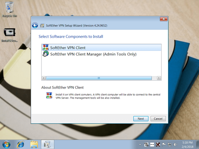The height and width of the screenshot is (149, 199).
Task: Click the volume speaker tray icon
Action: [x=175, y=144]
